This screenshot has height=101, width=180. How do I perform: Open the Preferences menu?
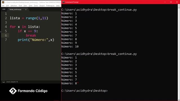click(x=50, y=6)
